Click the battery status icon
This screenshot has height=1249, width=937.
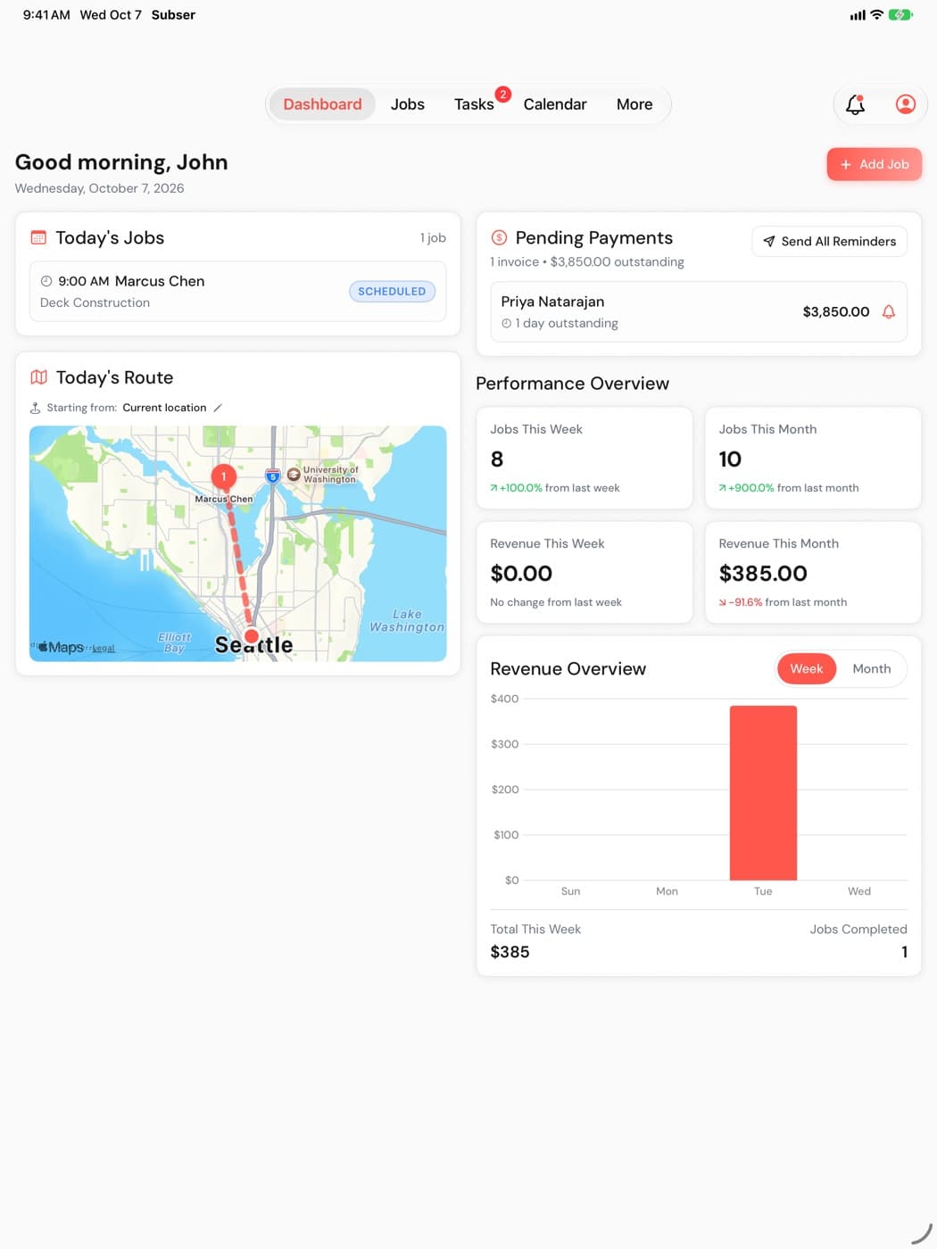(900, 15)
